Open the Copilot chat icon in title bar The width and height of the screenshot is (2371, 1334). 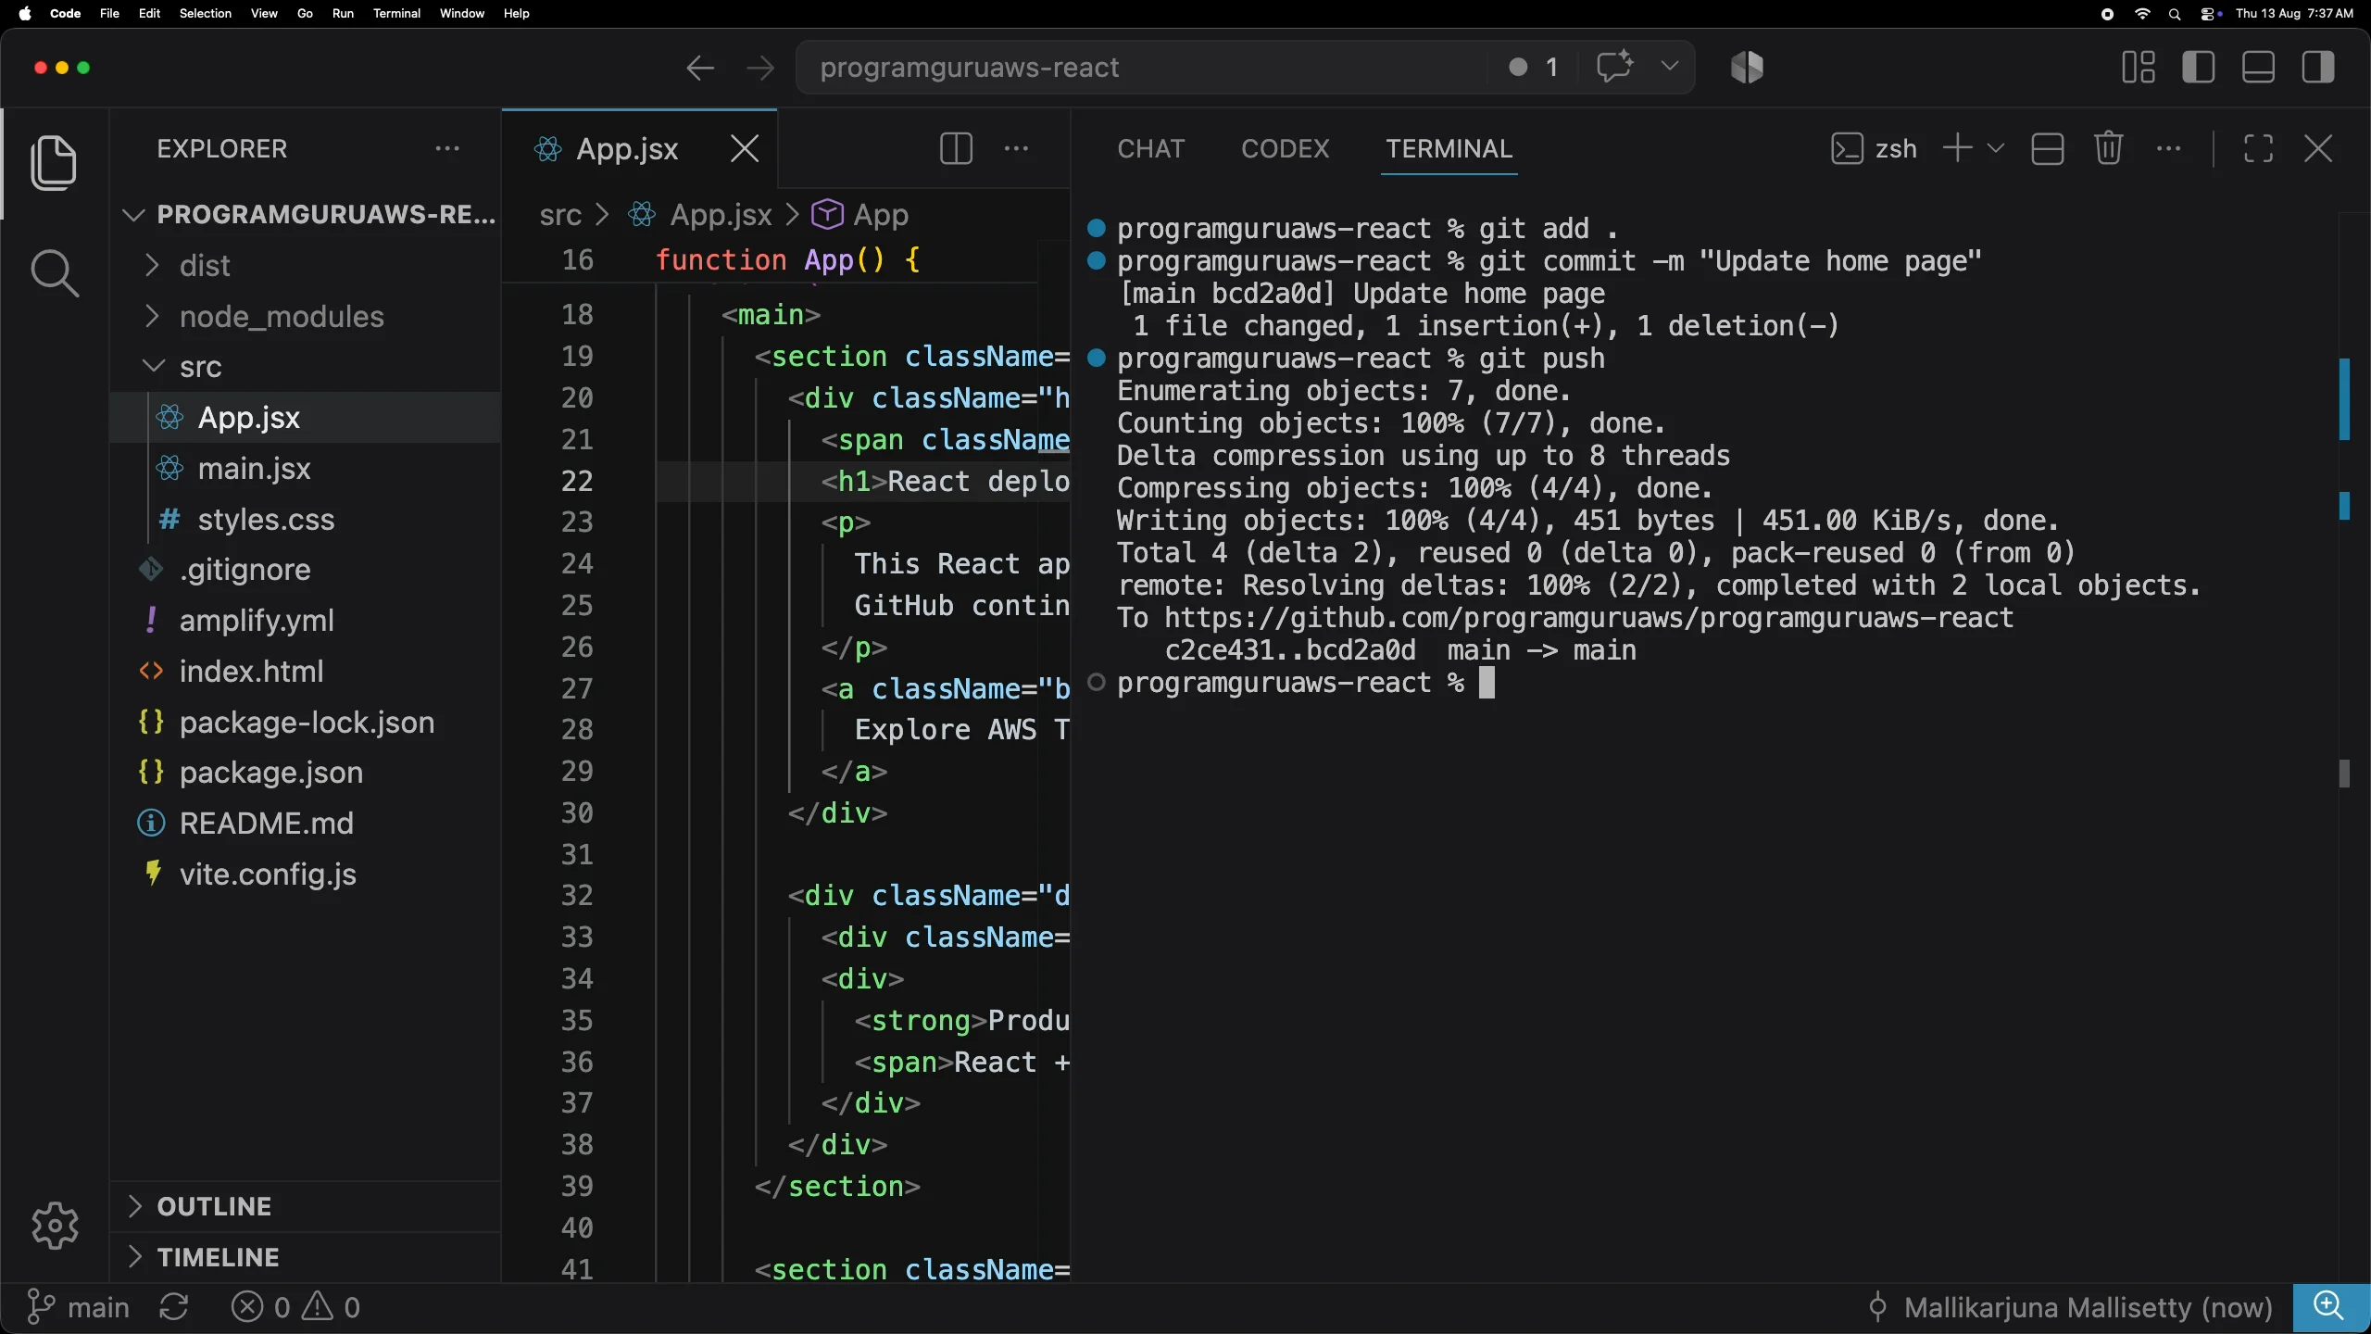(1614, 67)
